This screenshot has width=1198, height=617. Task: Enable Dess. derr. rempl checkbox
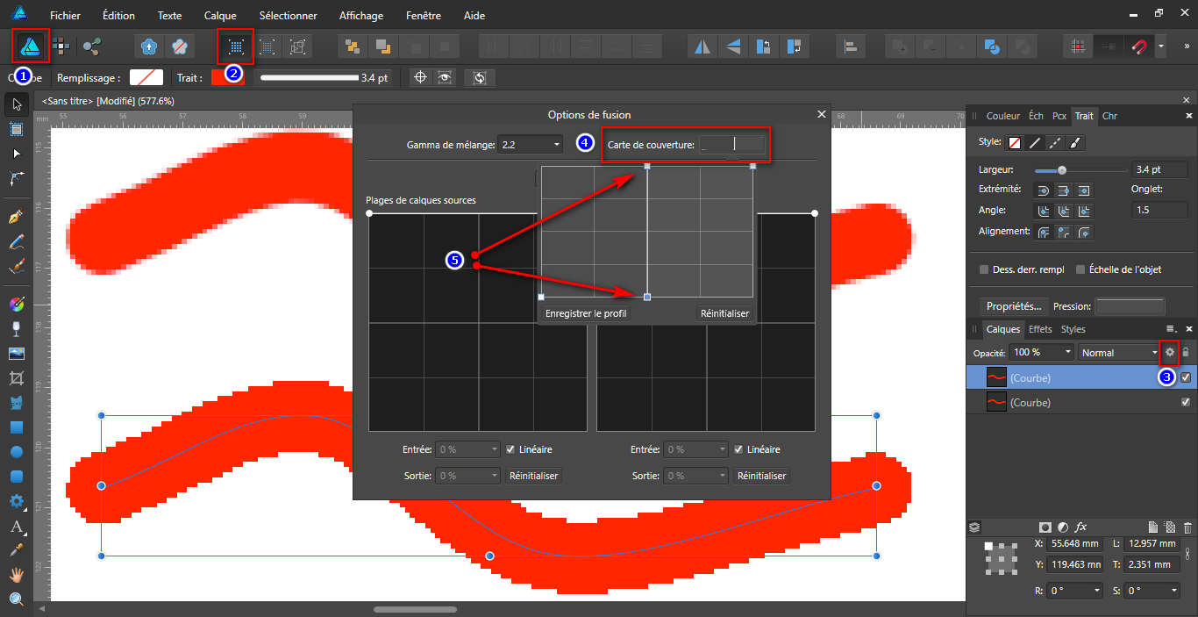pos(983,269)
